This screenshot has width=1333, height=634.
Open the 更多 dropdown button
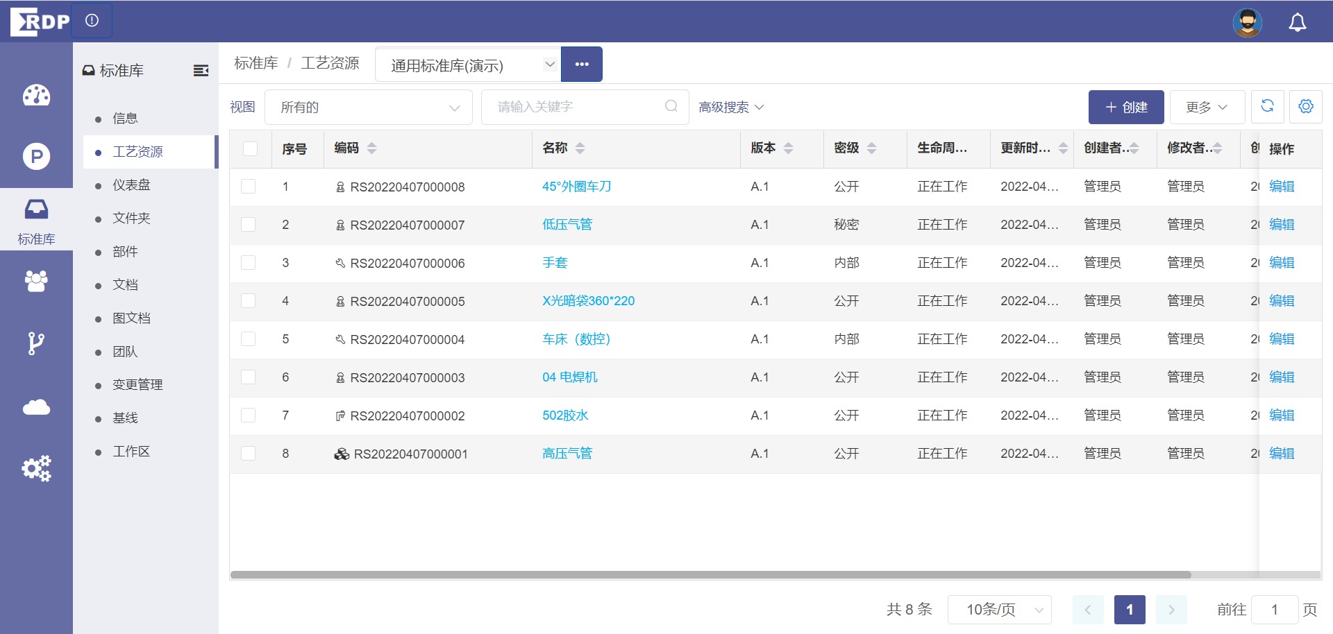click(1207, 107)
